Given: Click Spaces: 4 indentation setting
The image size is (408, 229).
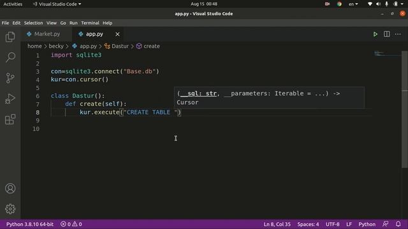Looking at the screenshot, I should [308, 224].
